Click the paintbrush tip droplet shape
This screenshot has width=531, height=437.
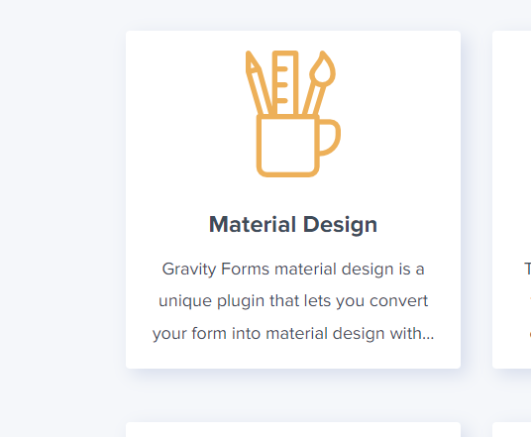click(x=323, y=68)
